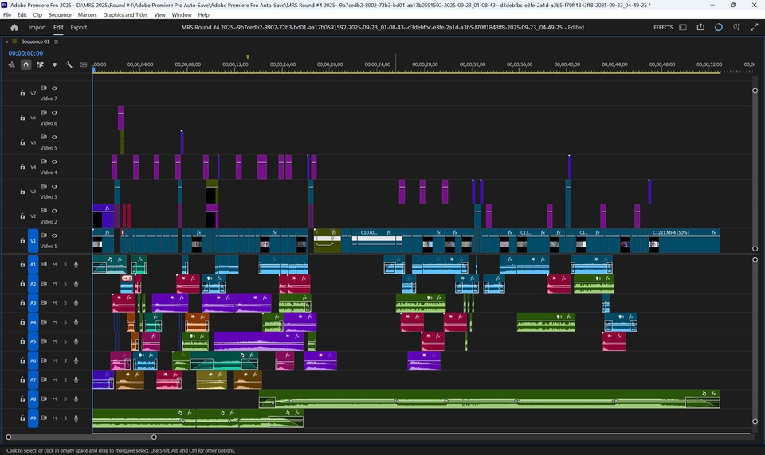Mute audio track A3
The width and height of the screenshot is (765, 455).
point(55,303)
